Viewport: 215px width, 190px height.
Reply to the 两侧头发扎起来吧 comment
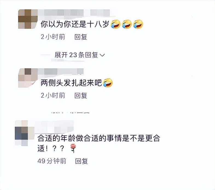(x=81, y=96)
